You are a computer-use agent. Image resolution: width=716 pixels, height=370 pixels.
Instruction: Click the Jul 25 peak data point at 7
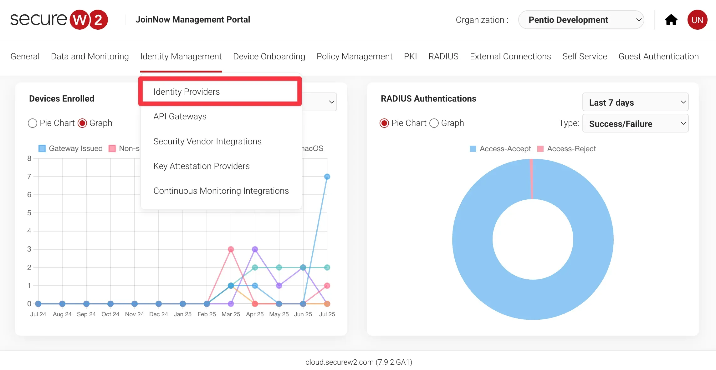tap(327, 177)
